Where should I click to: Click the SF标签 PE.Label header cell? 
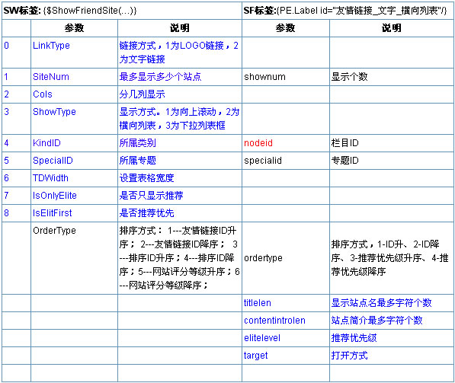(x=348, y=11)
